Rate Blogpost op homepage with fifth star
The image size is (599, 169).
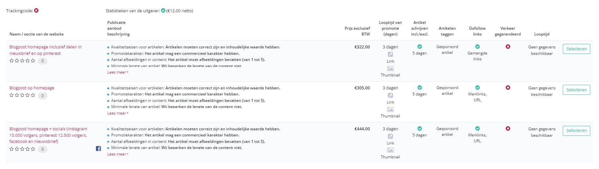(x=33, y=95)
